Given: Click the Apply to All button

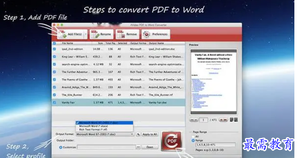Looking at the screenshot, I should click(x=150, y=134).
